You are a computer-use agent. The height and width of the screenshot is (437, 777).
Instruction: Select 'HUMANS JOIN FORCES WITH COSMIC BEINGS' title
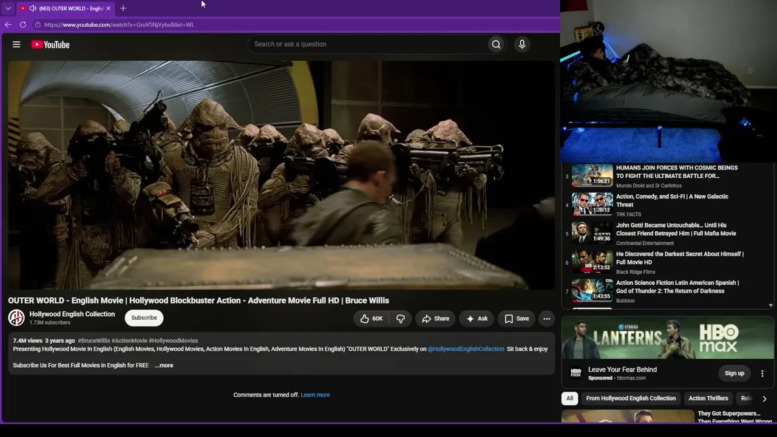(677, 172)
